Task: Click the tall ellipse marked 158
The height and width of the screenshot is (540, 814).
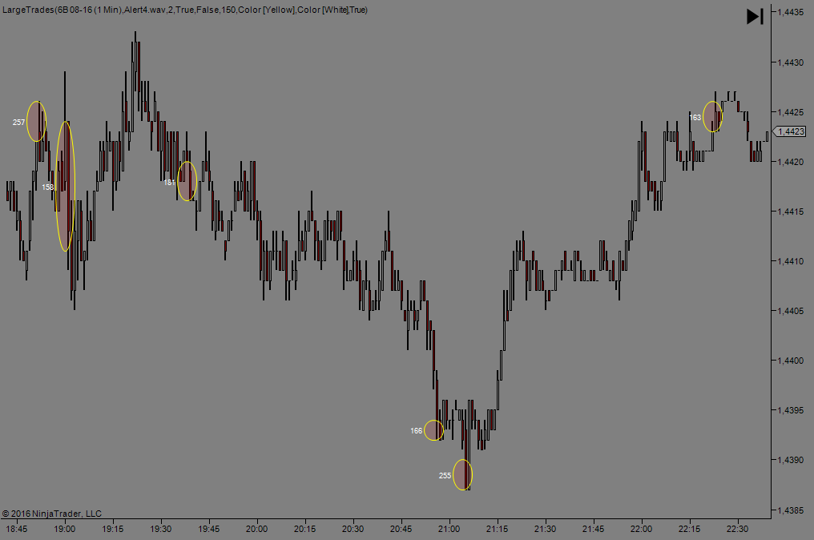Action: [x=66, y=186]
